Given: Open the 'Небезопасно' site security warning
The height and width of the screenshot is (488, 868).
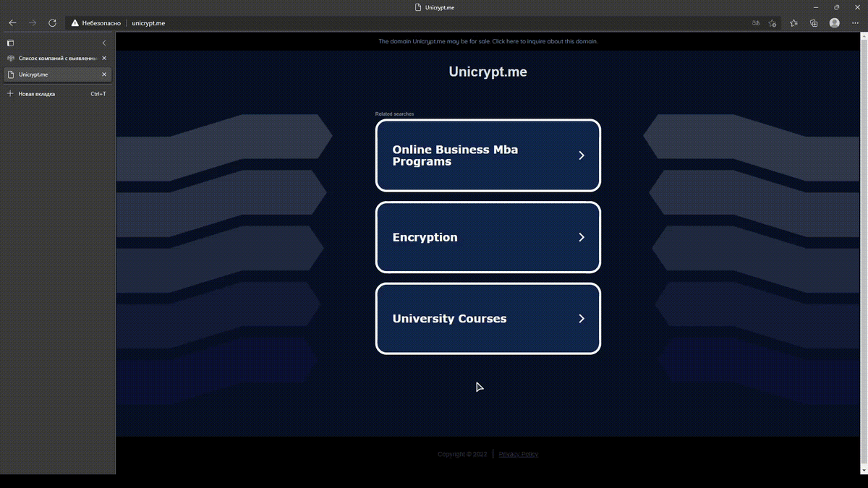Looking at the screenshot, I should (x=96, y=23).
